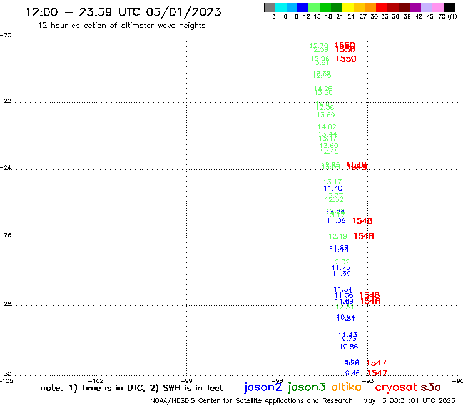The height and width of the screenshot is (406, 463).
Task: Click the s3a legend label
Action: (431, 388)
